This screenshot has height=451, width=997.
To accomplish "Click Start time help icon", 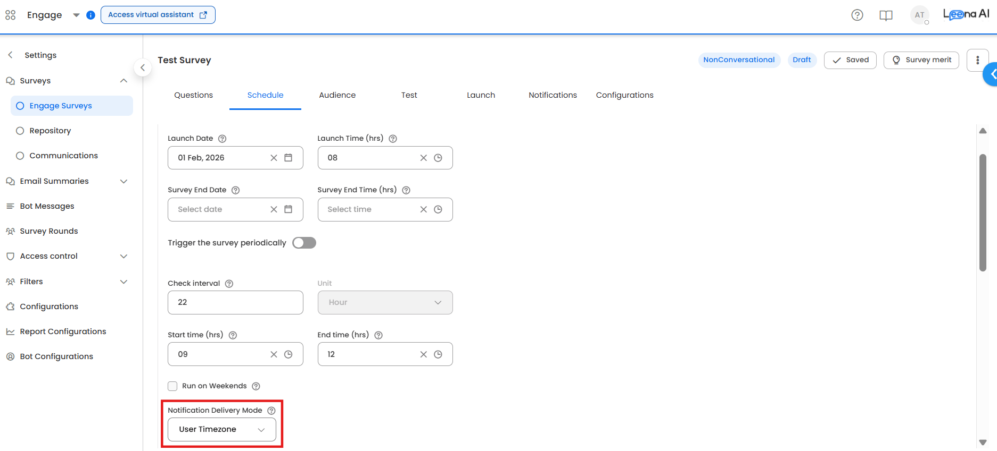I will point(233,335).
